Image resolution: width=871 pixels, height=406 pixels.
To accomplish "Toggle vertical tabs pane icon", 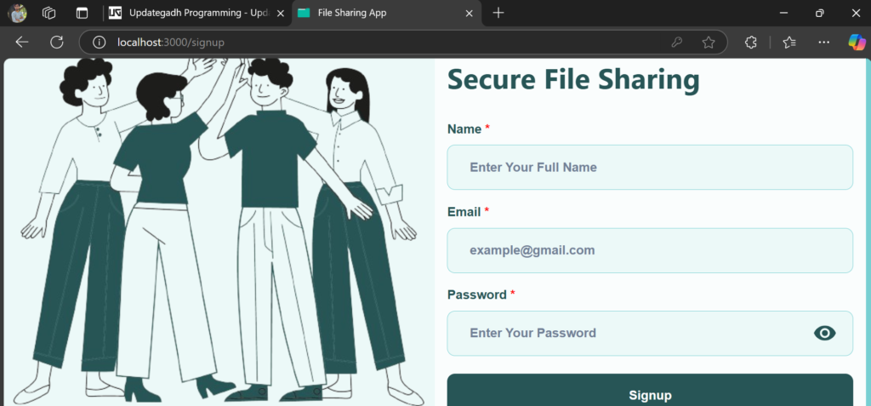I will pos(83,13).
